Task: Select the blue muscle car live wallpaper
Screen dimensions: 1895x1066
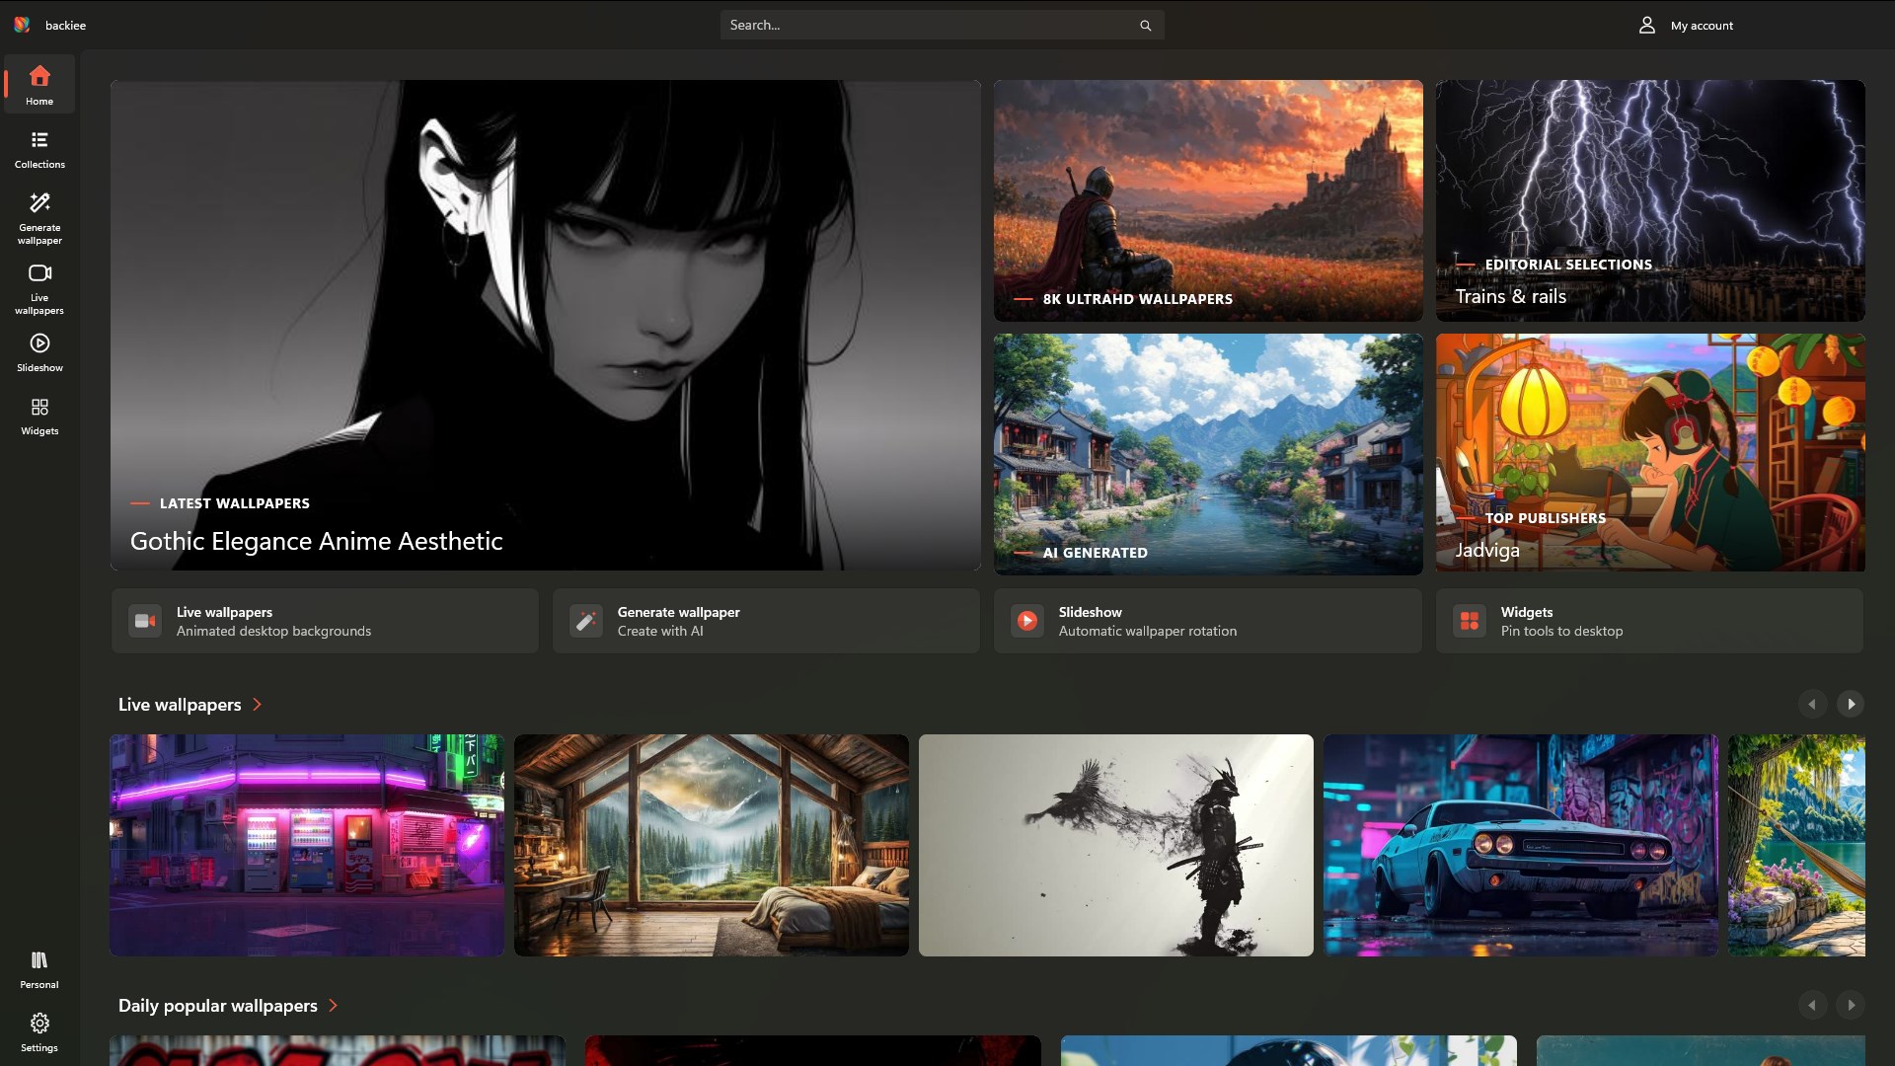Action: click(x=1521, y=845)
